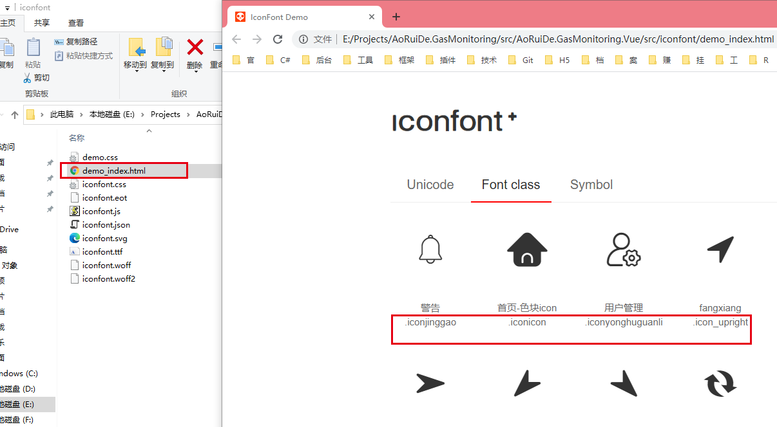Image resolution: width=777 pixels, height=427 pixels.
Task: Expand the 移动到 dropdown arrow
Action: pos(135,73)
